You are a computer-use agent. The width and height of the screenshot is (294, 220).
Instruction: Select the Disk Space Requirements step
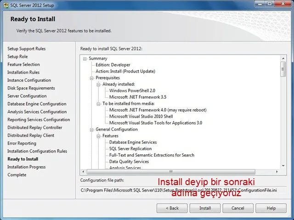click(x=31, y=88)
